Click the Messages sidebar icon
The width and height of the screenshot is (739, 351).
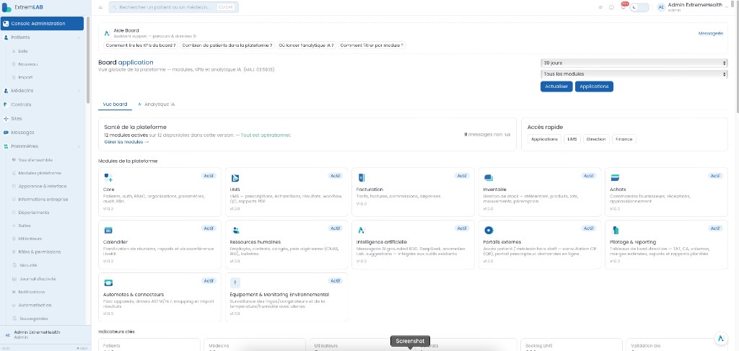click(6, 132)
